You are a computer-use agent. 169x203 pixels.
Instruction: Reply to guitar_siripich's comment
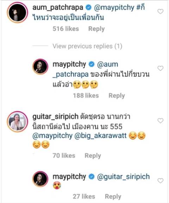pos(93,156)
